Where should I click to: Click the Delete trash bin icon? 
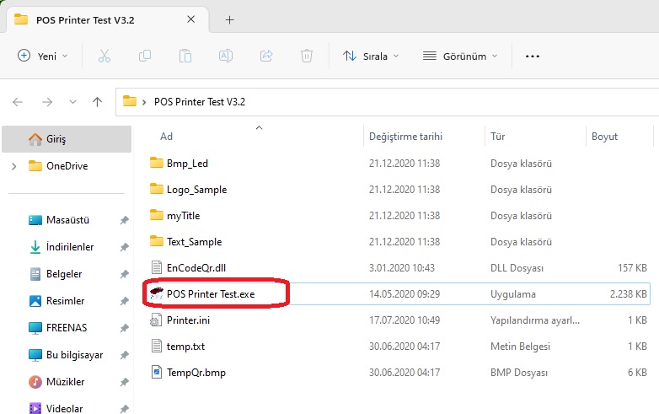pyautogui.click(x=307, y=56)
